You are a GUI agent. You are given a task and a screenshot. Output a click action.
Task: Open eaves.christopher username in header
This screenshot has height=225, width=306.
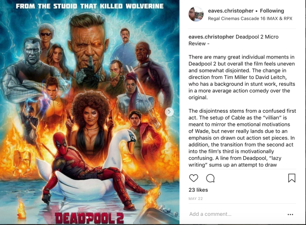[231, 11]
